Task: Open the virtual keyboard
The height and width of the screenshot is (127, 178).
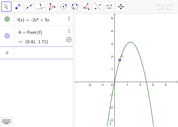Action: tap(6, 121)
